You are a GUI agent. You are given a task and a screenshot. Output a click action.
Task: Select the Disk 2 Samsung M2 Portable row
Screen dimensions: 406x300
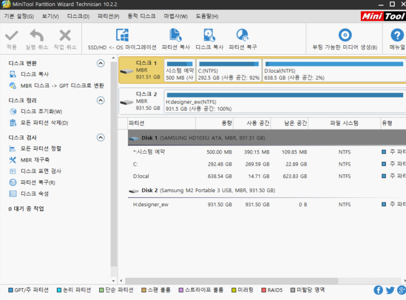tap(267, 191)
